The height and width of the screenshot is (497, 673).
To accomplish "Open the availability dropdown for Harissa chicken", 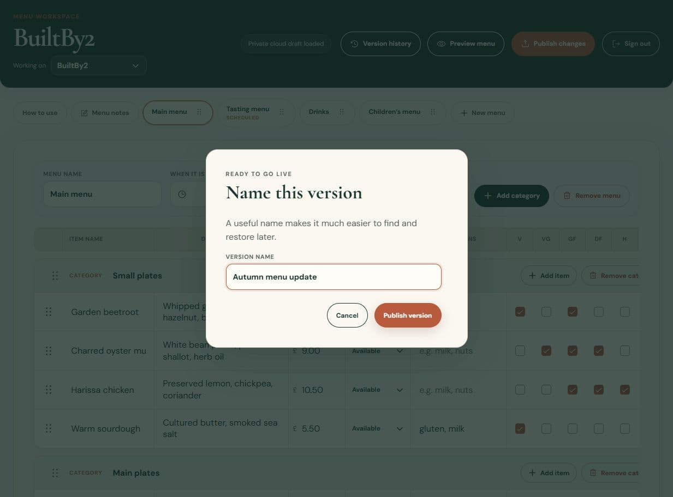I will click(x=378, y=390).
